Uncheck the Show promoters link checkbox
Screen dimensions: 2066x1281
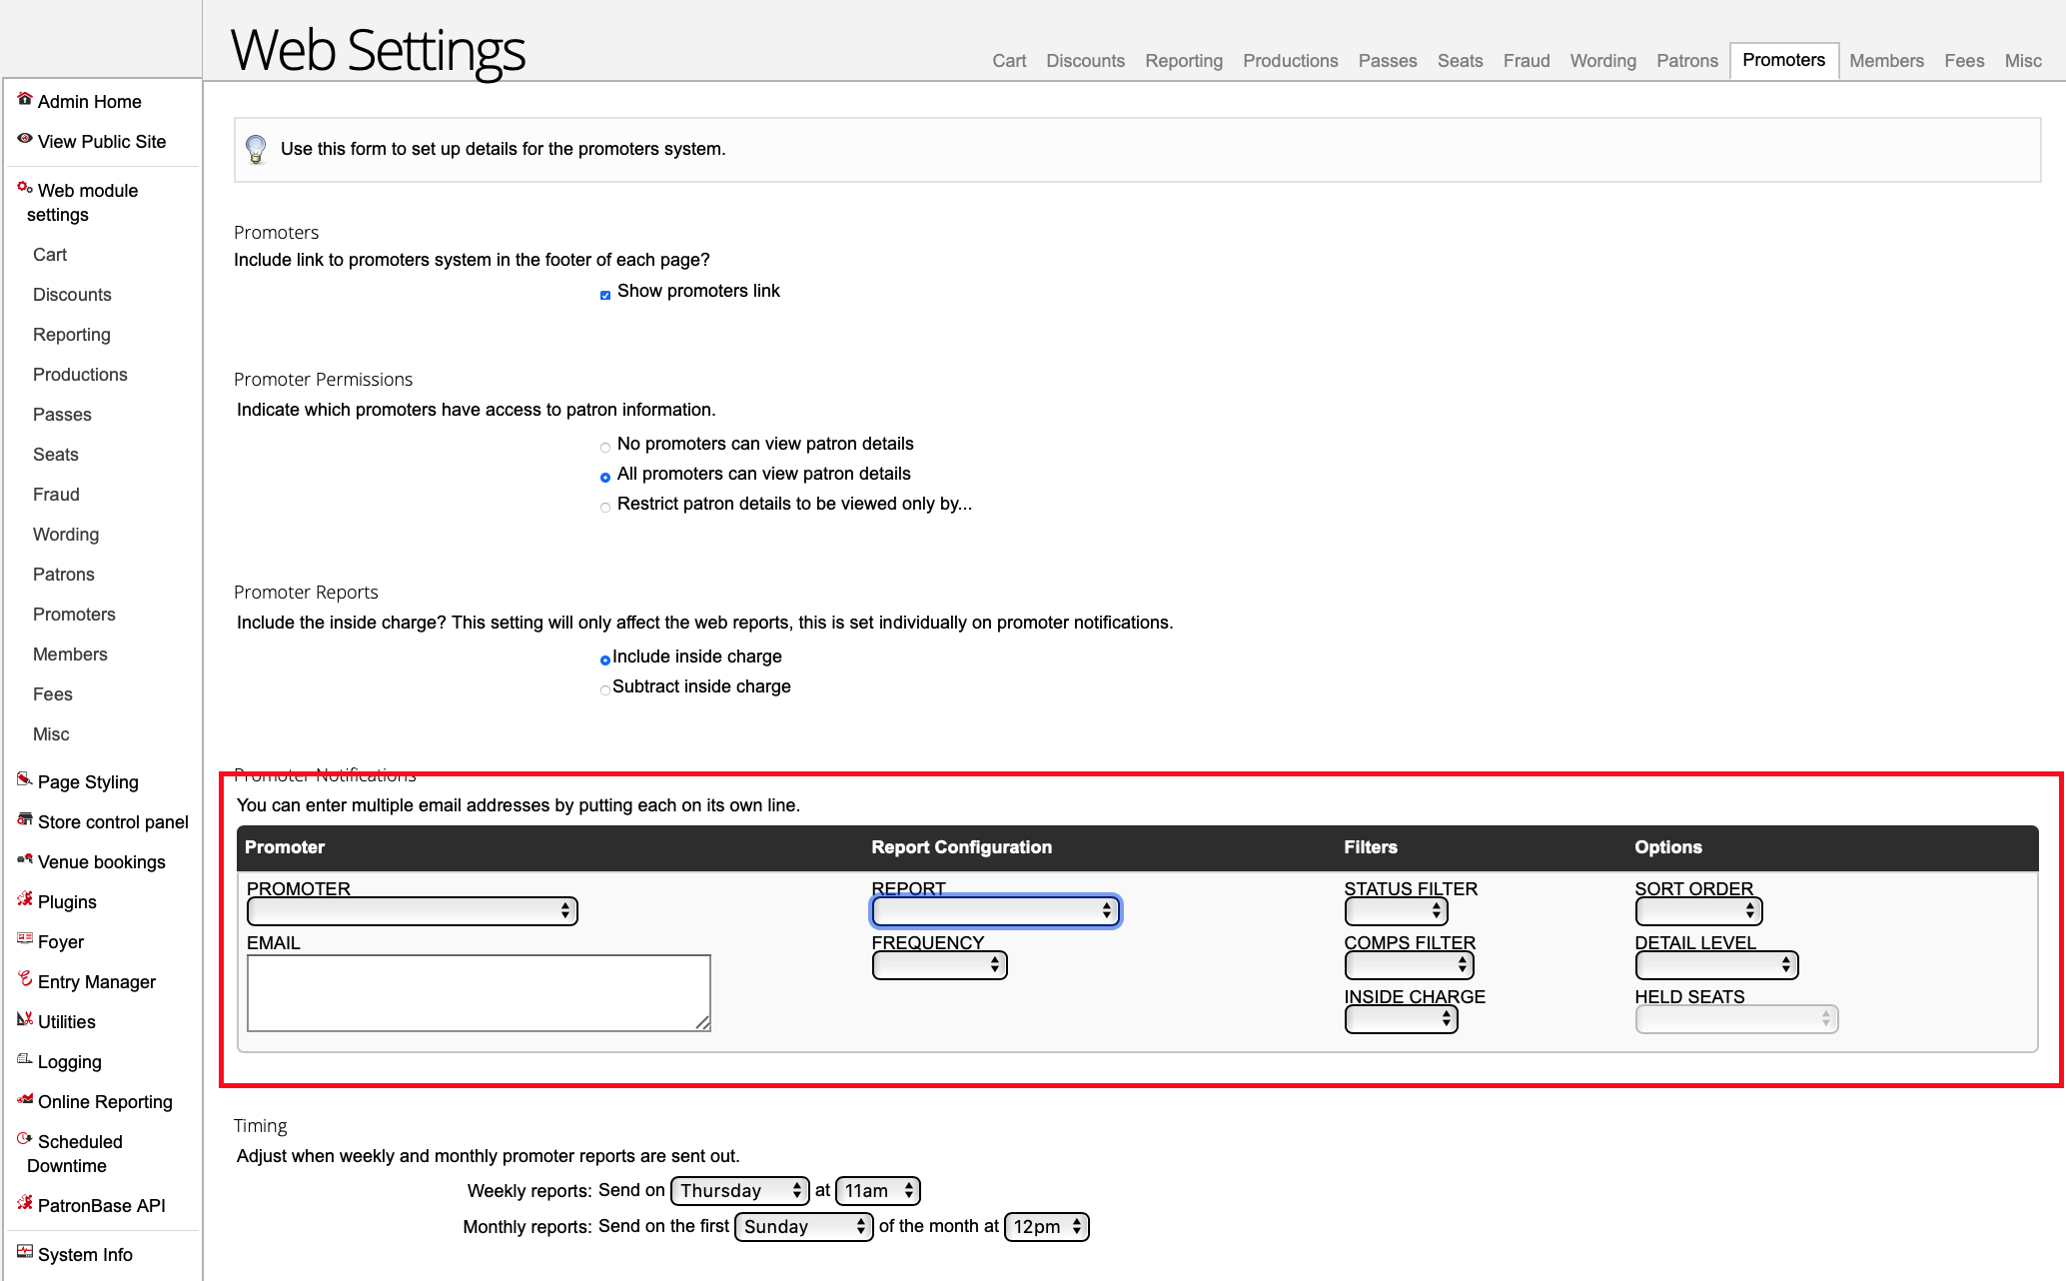pos(604,295)
